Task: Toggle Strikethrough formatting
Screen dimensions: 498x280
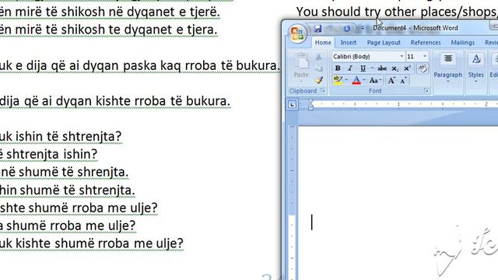Action: pyautogui.click(x=382, y=68)
